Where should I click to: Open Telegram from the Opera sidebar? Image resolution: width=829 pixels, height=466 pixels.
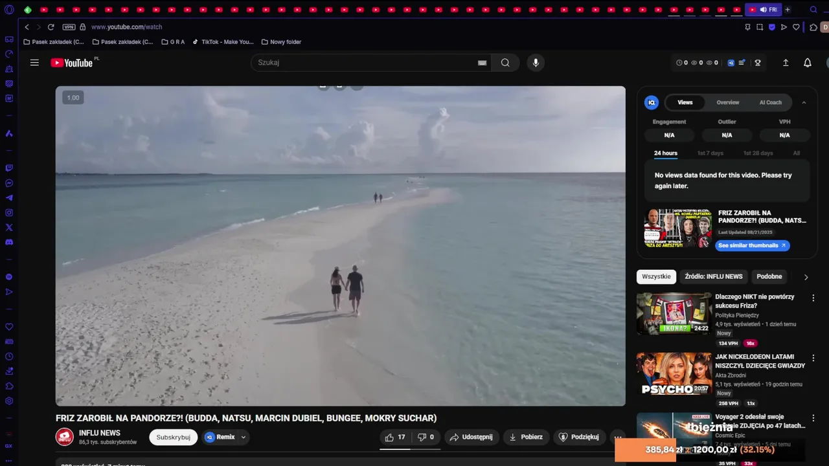point(9,198)
